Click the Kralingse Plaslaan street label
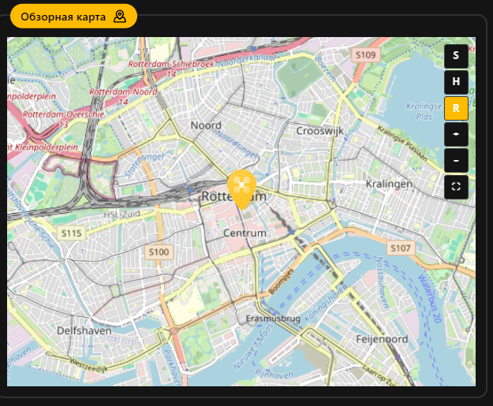This screenshot has height=406, width=493. [x=403, y=143]
